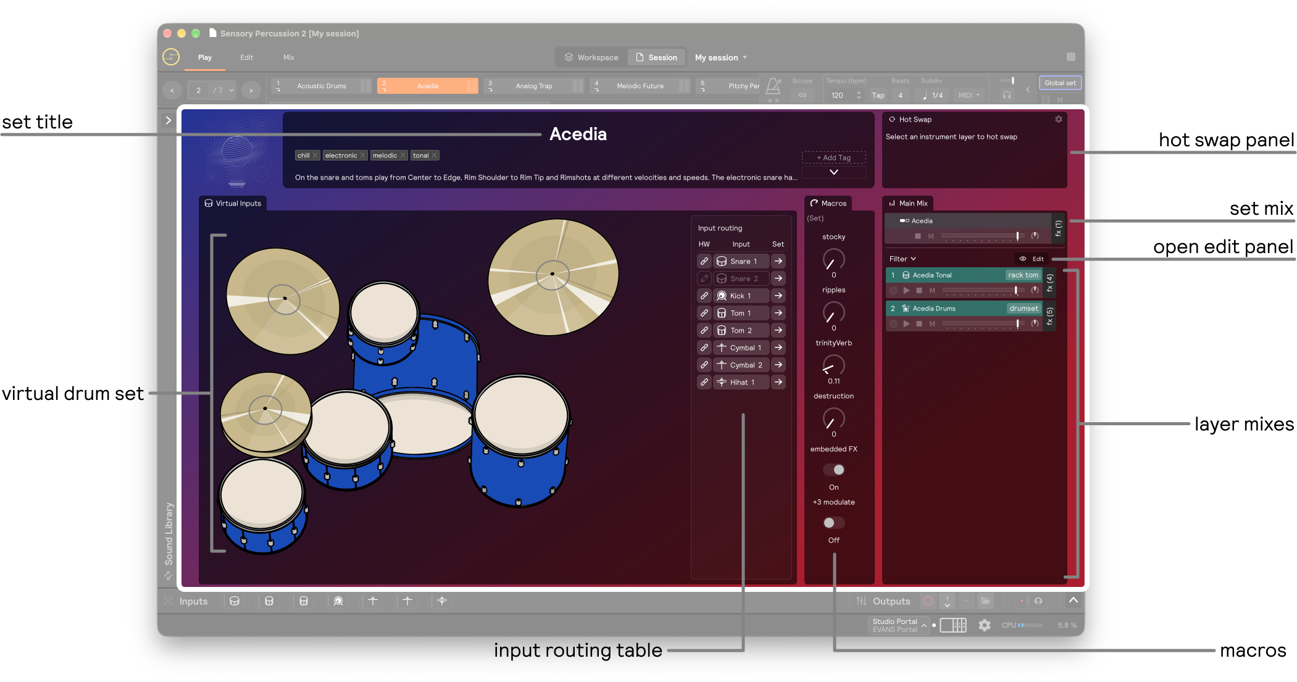1297x682 pixels.
Task: Toggle the embedded FX switch
Action: (x=833, y=470)
